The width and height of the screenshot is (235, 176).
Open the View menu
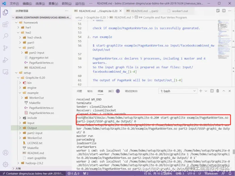tap(53, 3)
